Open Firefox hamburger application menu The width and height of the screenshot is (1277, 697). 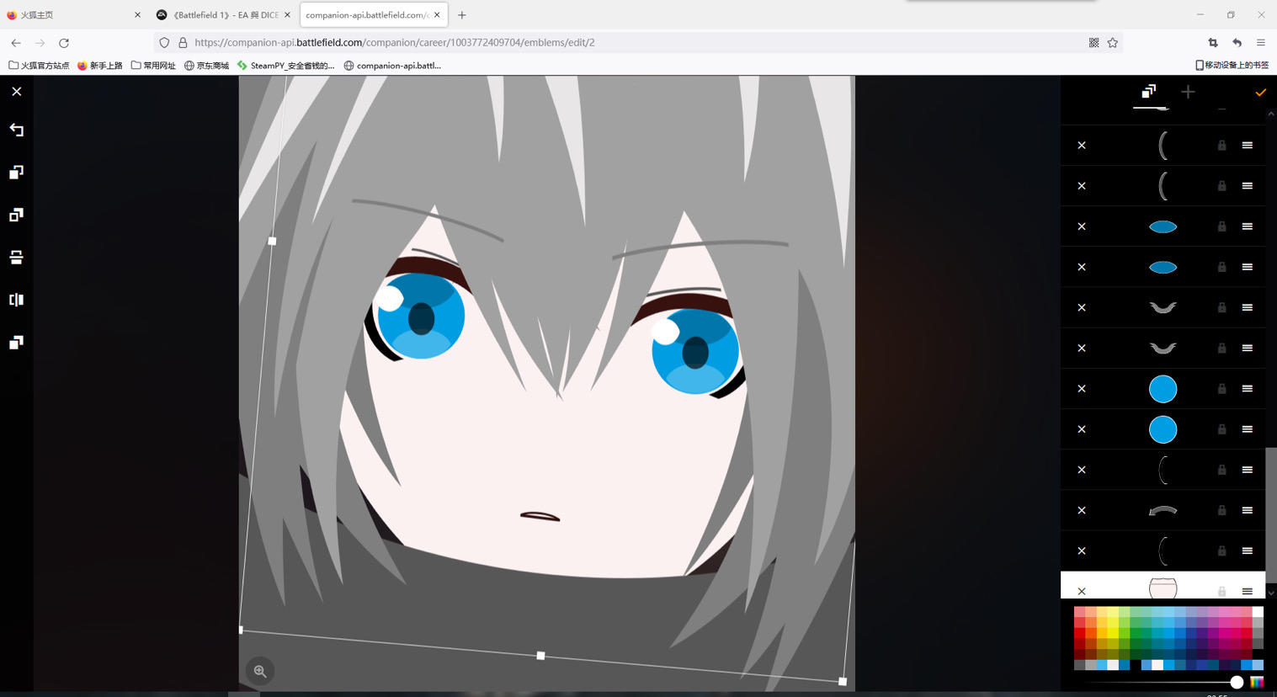click(1260, 42)
